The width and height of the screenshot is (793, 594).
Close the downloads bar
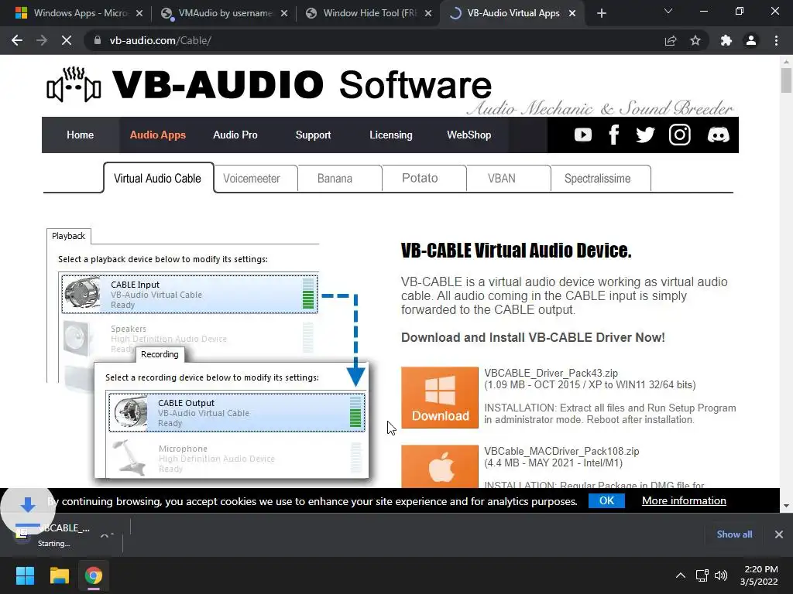coord(779,534)
